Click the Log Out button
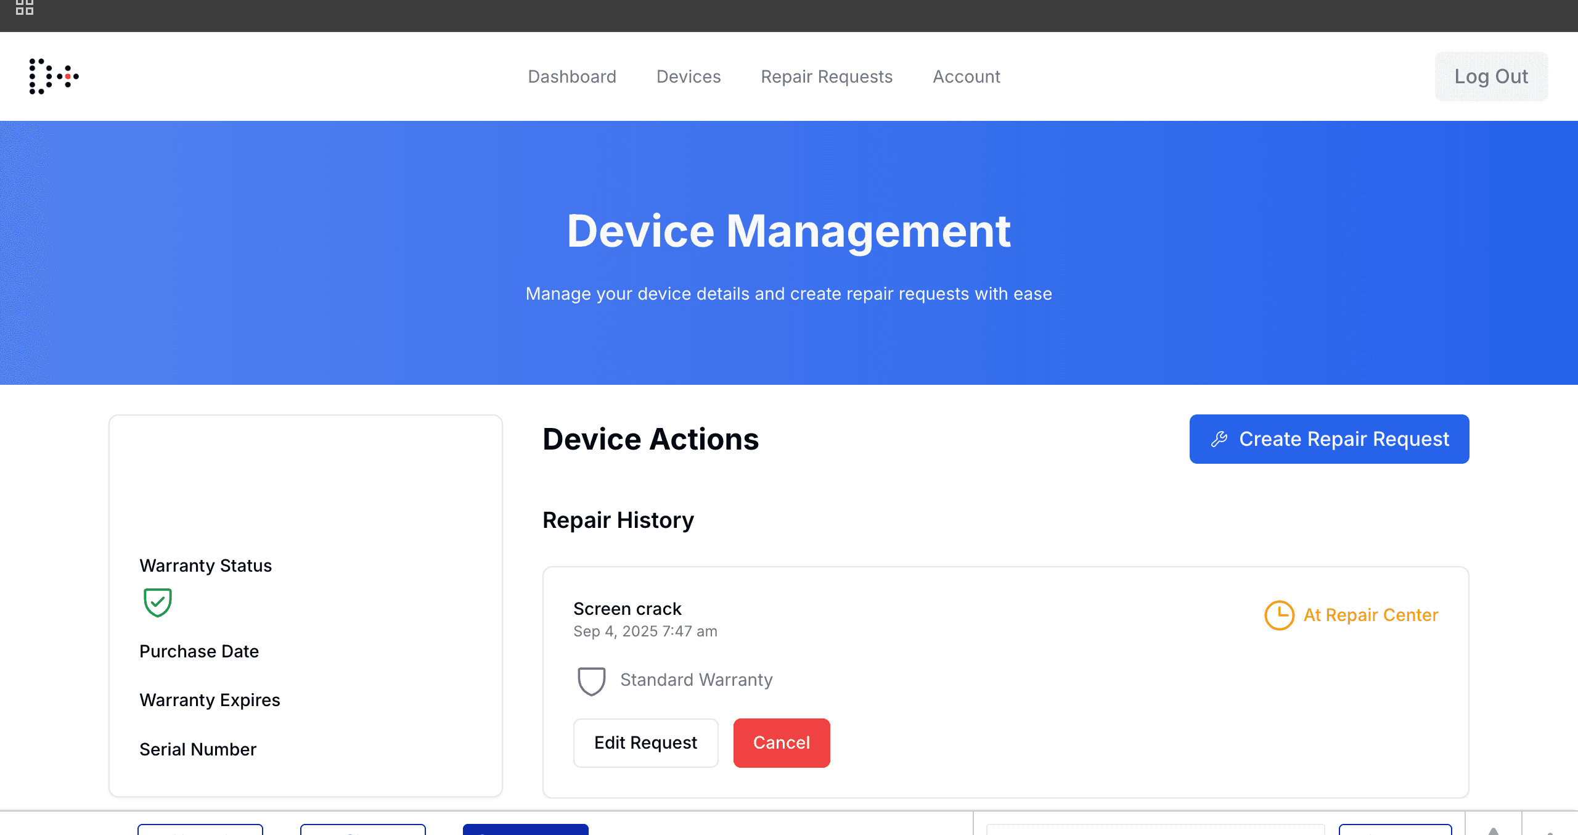This screenshot has height=835, width=1578. pos(1491,76)
